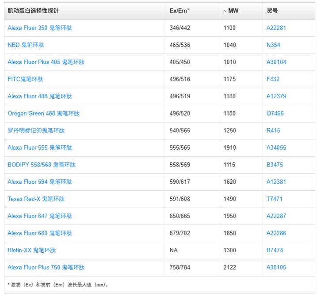The height and width of the screenshot is (297, 317).
Task: Select the 346/442 wavelength value
Action: pos(180,28)
